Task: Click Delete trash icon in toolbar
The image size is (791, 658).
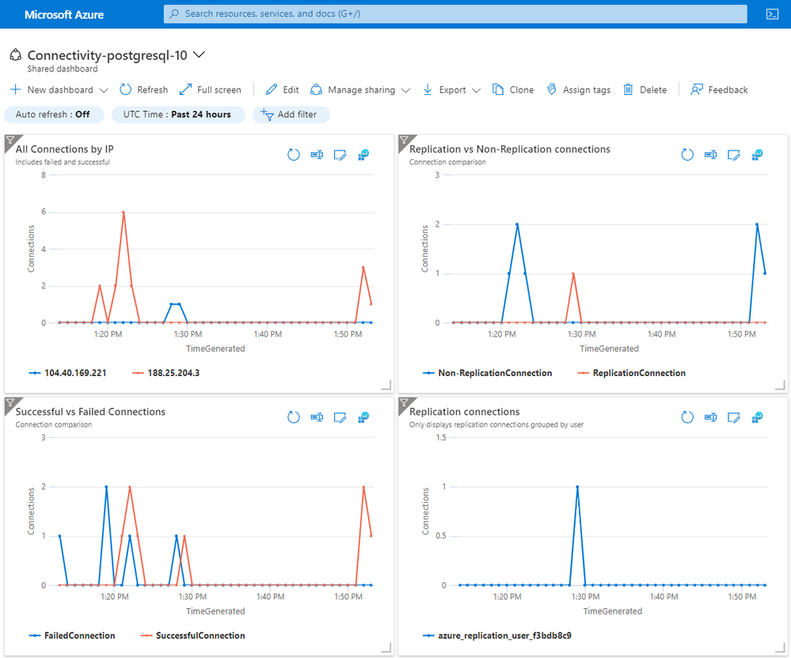Action: [x=628, y=89]
